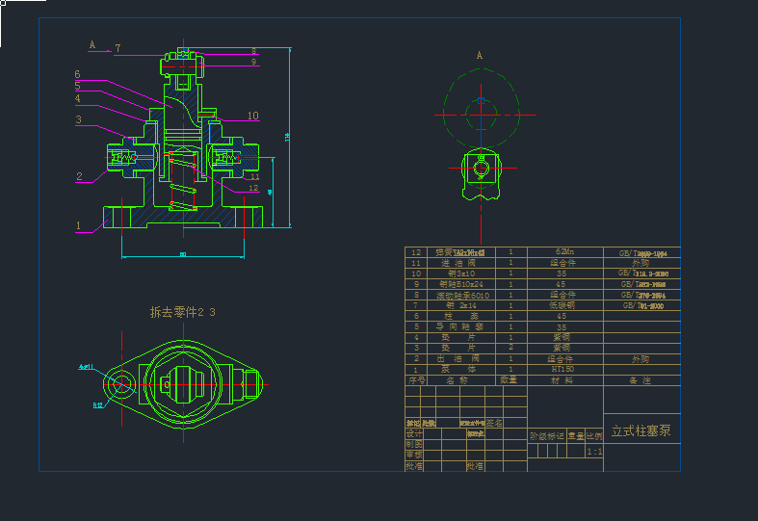Select the 阶级标记 cell in title block

tap(546, 435)
